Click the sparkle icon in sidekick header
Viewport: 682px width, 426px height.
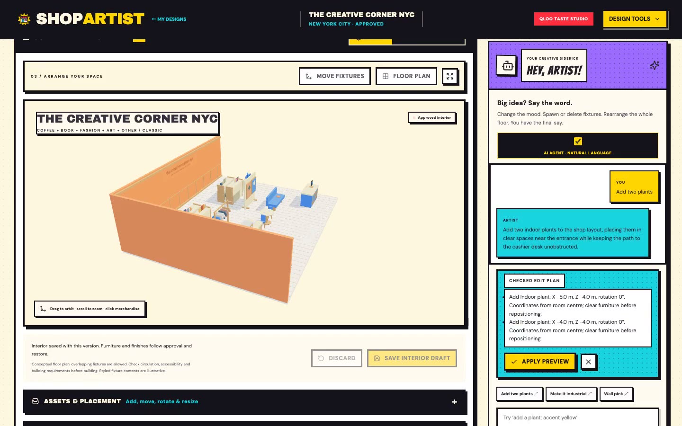[x=655, y=65]
